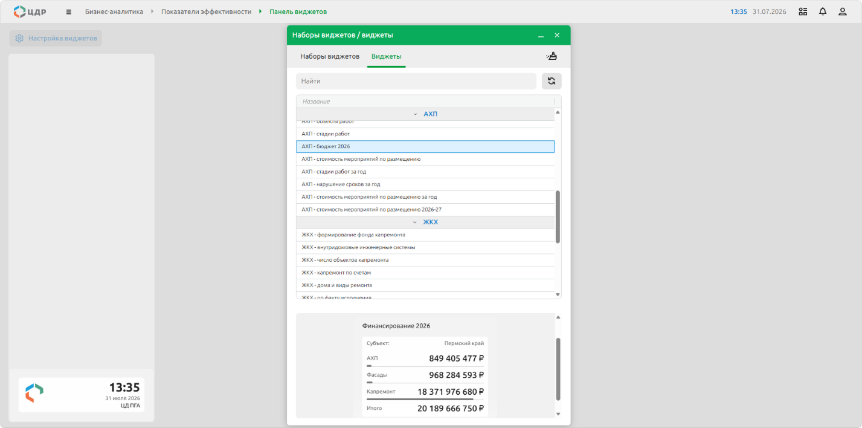Select ЖКХ - внутридомовые инженерные системы

pyautogui.click(x=425, y=247)
